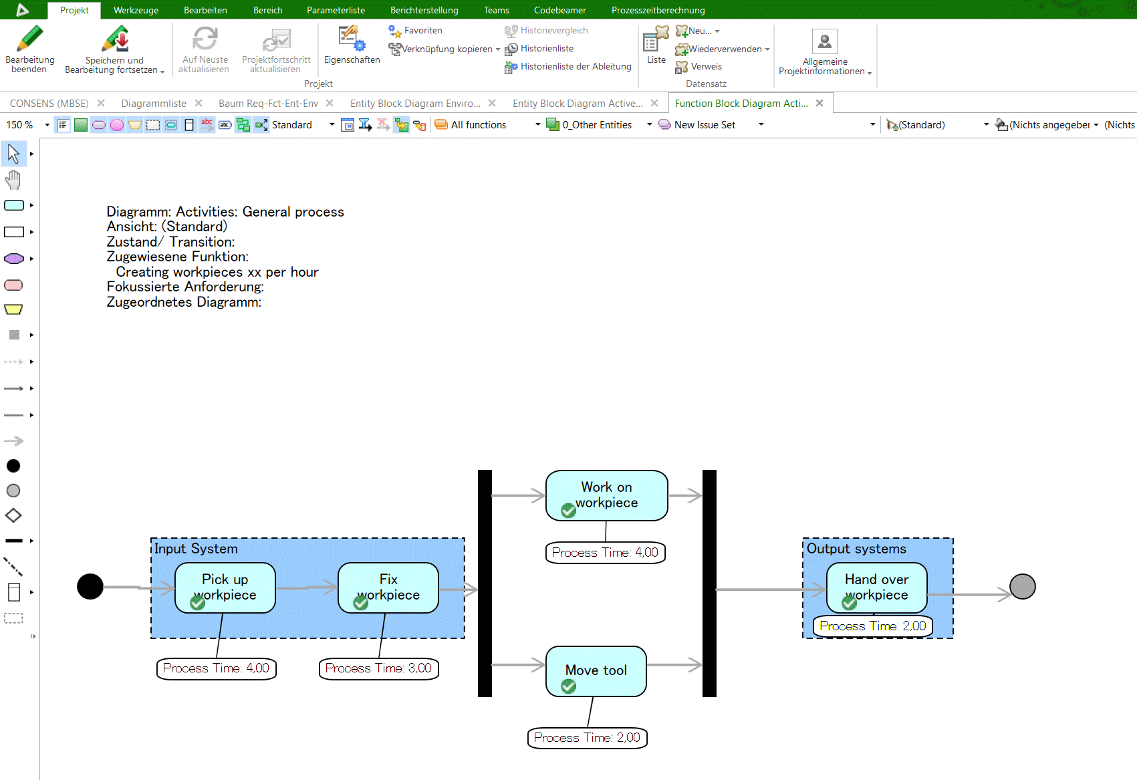Select the hand panning tool
1137x780 pixels.
click(x=13, y=179)
